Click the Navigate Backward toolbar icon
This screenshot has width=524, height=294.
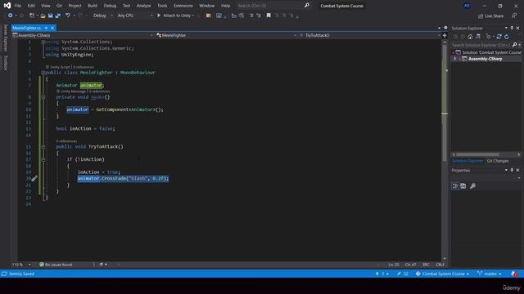coord(11,16)
